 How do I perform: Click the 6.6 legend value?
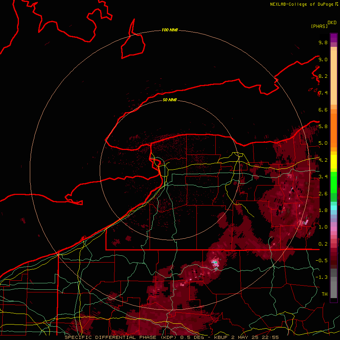coord(323,110)
